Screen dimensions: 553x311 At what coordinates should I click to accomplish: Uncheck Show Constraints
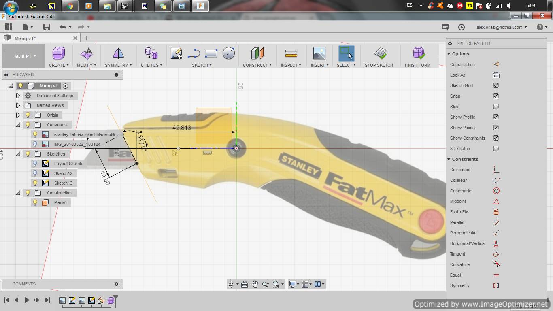point(496,138)
